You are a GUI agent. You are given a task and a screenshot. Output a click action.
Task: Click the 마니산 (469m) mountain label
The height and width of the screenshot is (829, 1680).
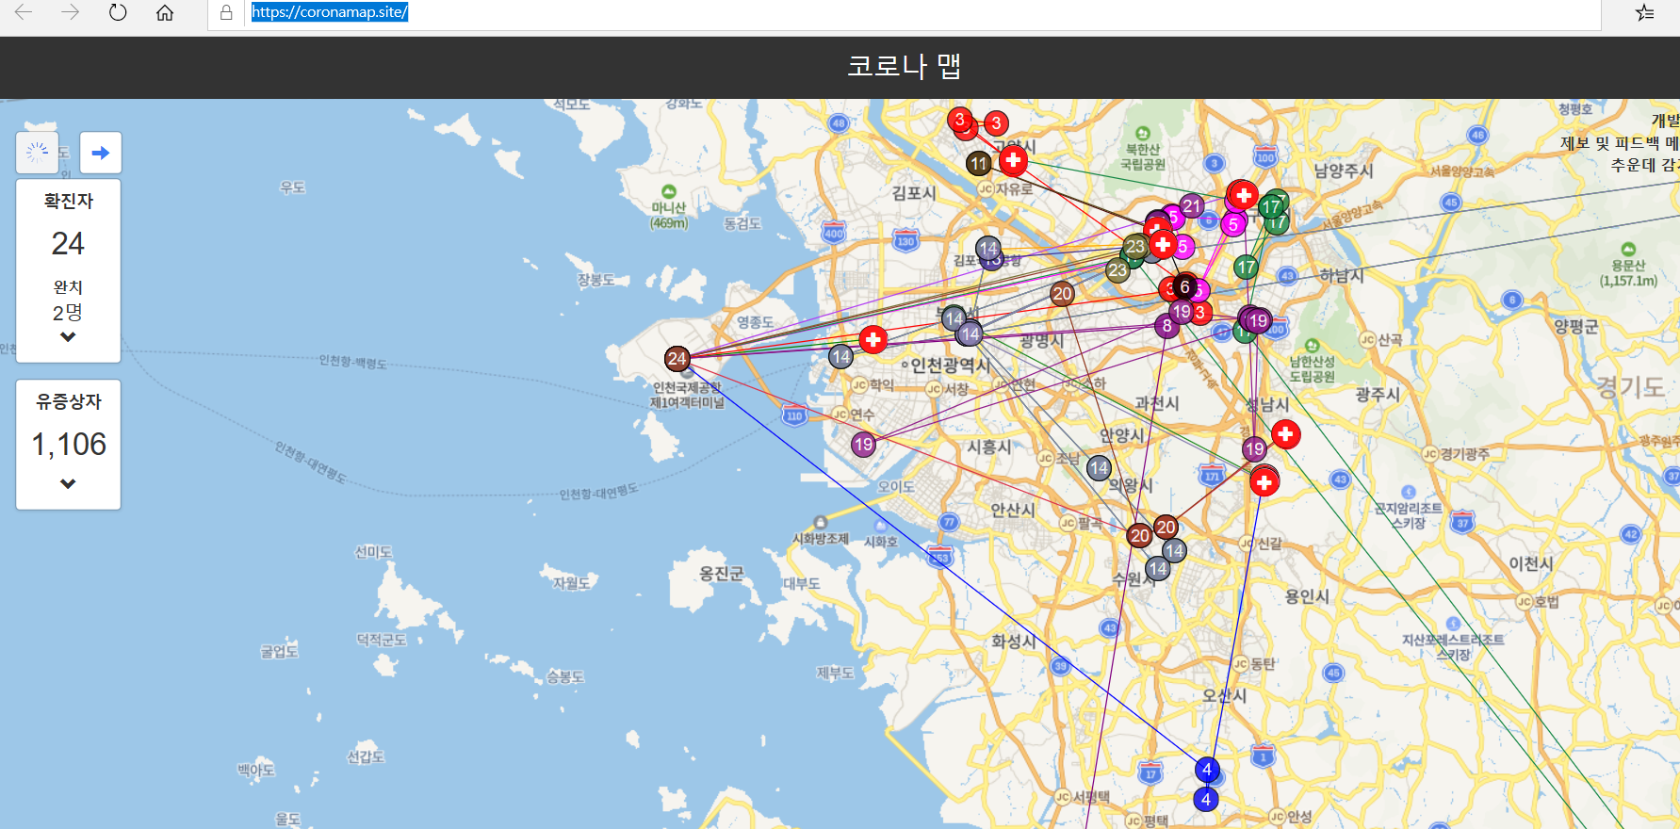coord(669,215)
